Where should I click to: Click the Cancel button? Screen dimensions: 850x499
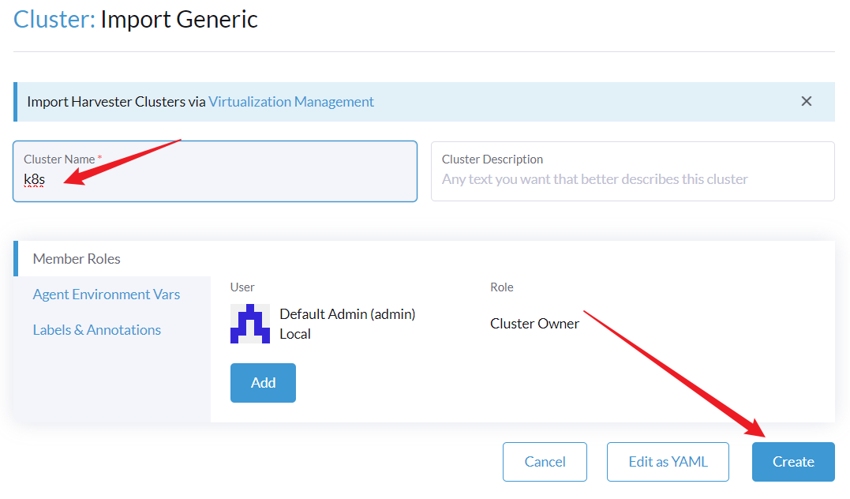tap(545, 462)
